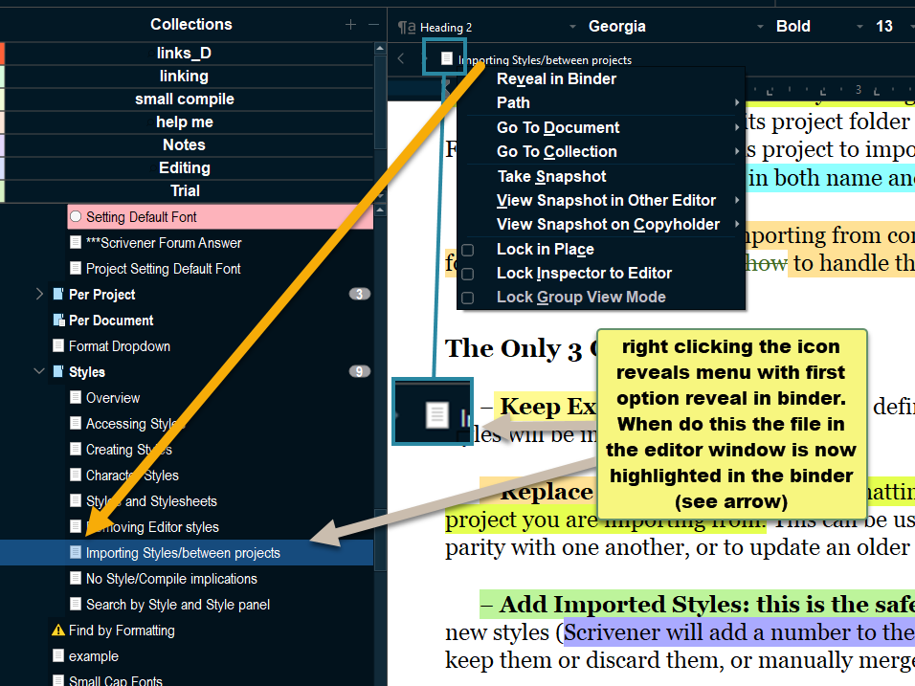
Task: Toggle the Lock in Place checkbox
Action: click(467, 250)
